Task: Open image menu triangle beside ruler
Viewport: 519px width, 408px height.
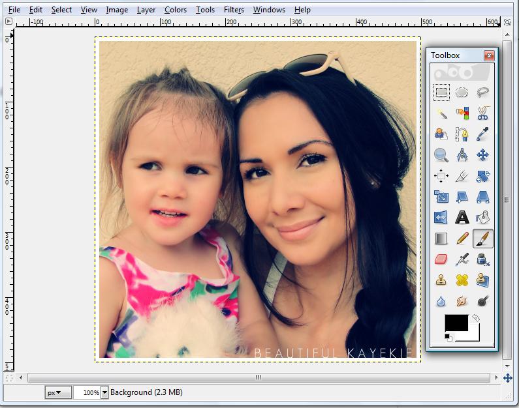Action: click(x=8, y=22)
